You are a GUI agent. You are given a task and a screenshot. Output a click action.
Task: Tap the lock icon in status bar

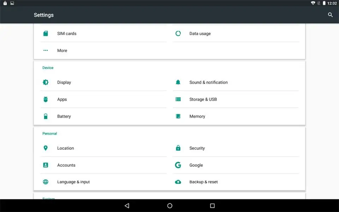(5, 3)
